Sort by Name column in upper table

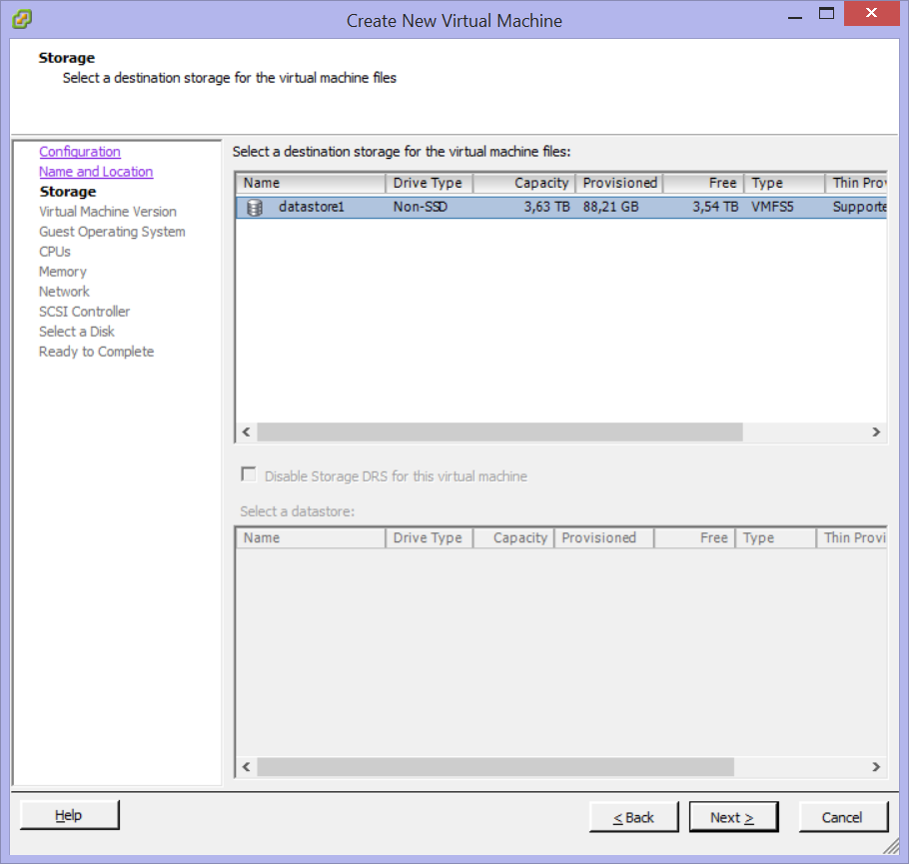[311, 183]
